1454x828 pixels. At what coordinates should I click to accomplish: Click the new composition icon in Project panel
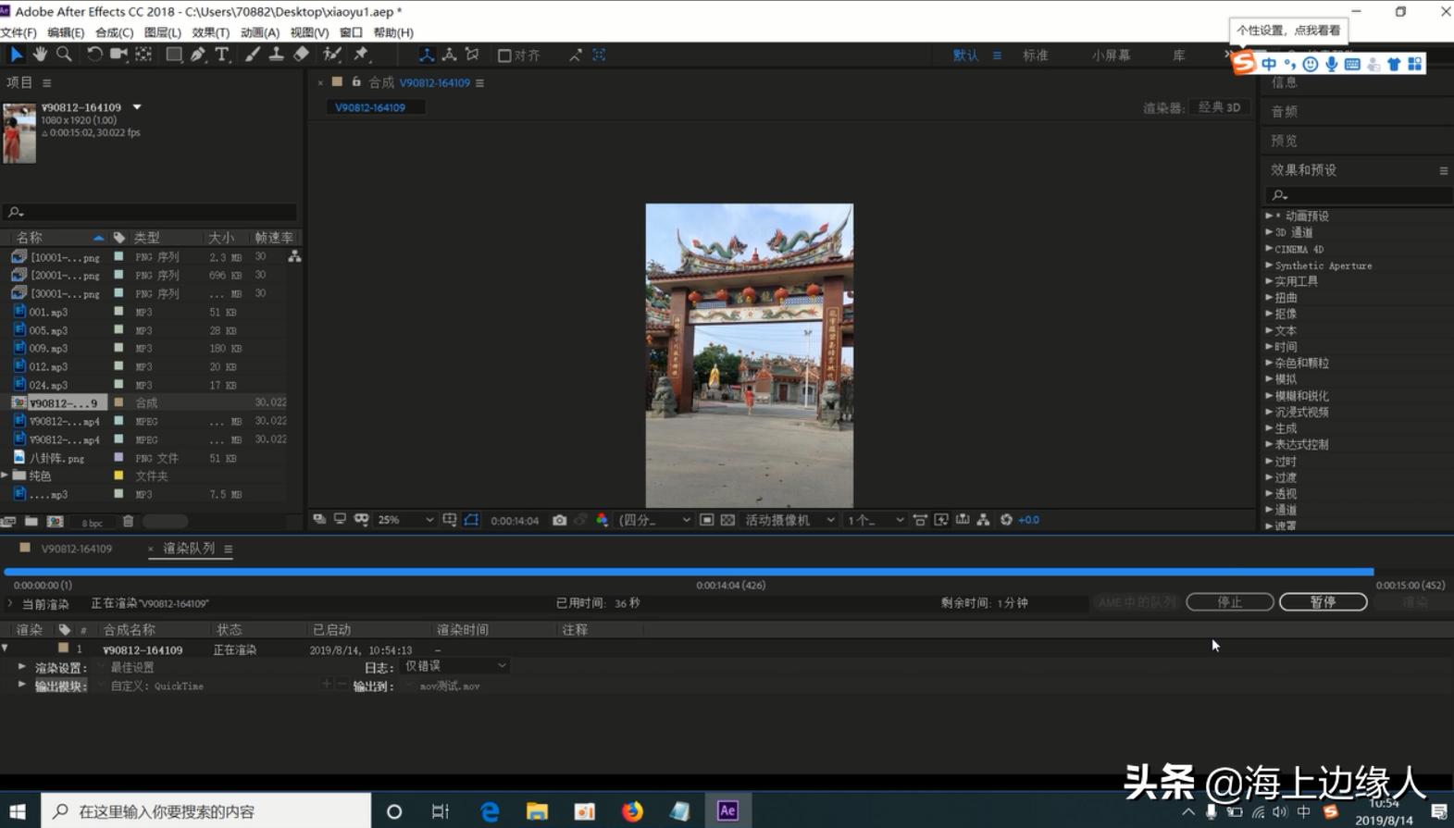point(55,522)
